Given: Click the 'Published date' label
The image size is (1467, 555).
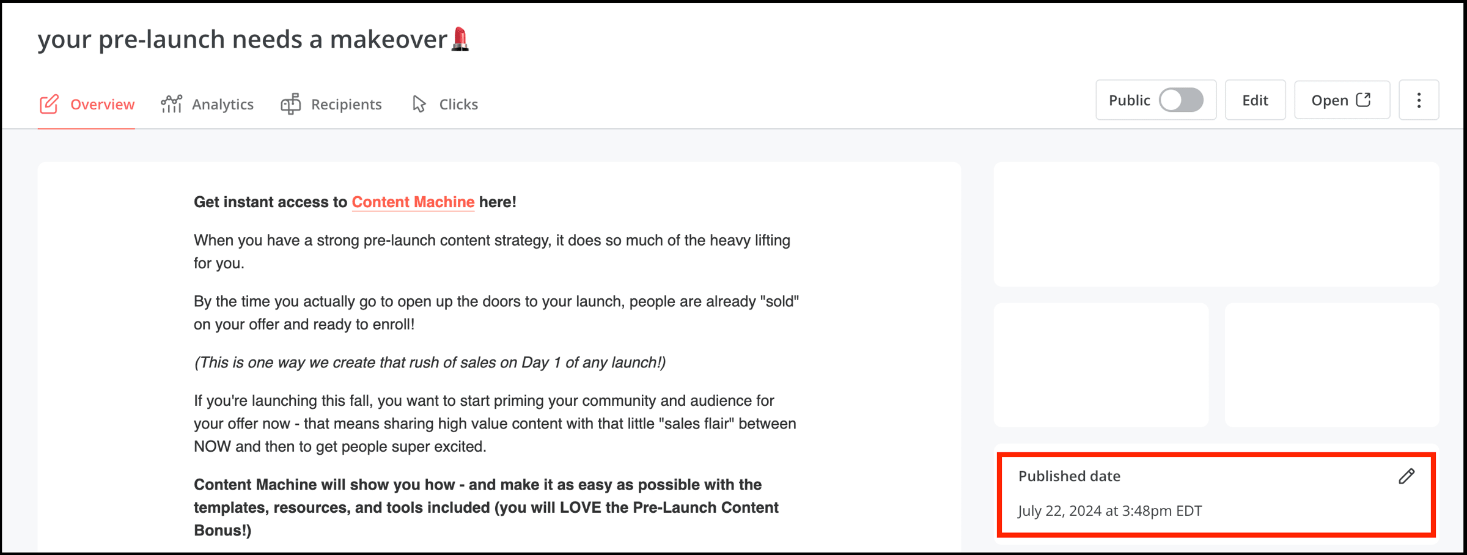Looking at the screenshot, I should click(x=1069, y=476).
